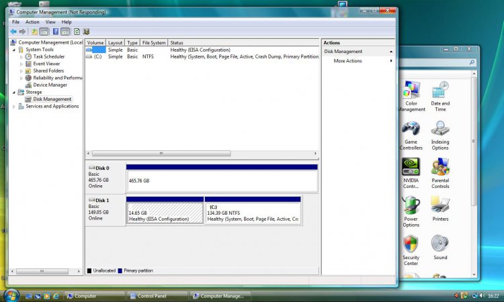Select Event Viewer in the tree

[x=46, y=64]
